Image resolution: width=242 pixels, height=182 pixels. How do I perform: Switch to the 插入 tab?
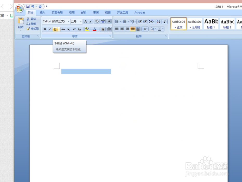[42, 12]
